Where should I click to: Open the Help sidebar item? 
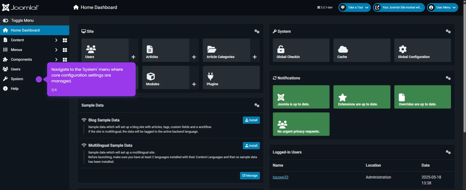click(15, 88)
